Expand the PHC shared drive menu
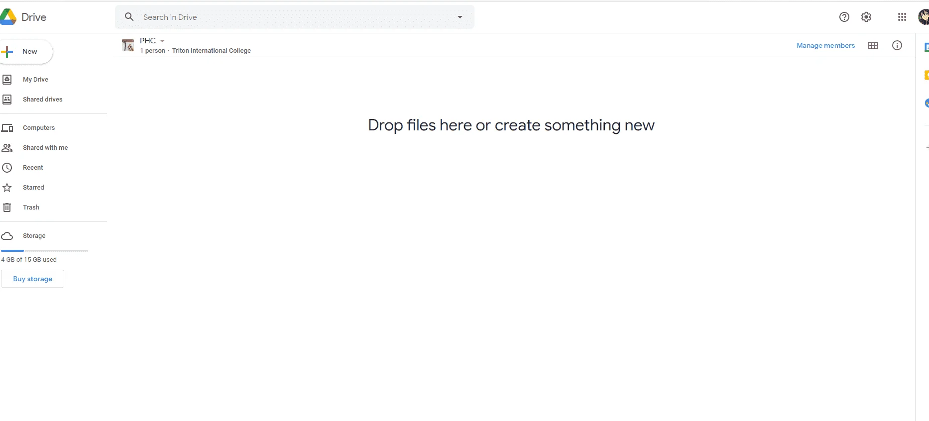Screen dimensions: 929x421 pyautogui.click(x=162, y=41)
